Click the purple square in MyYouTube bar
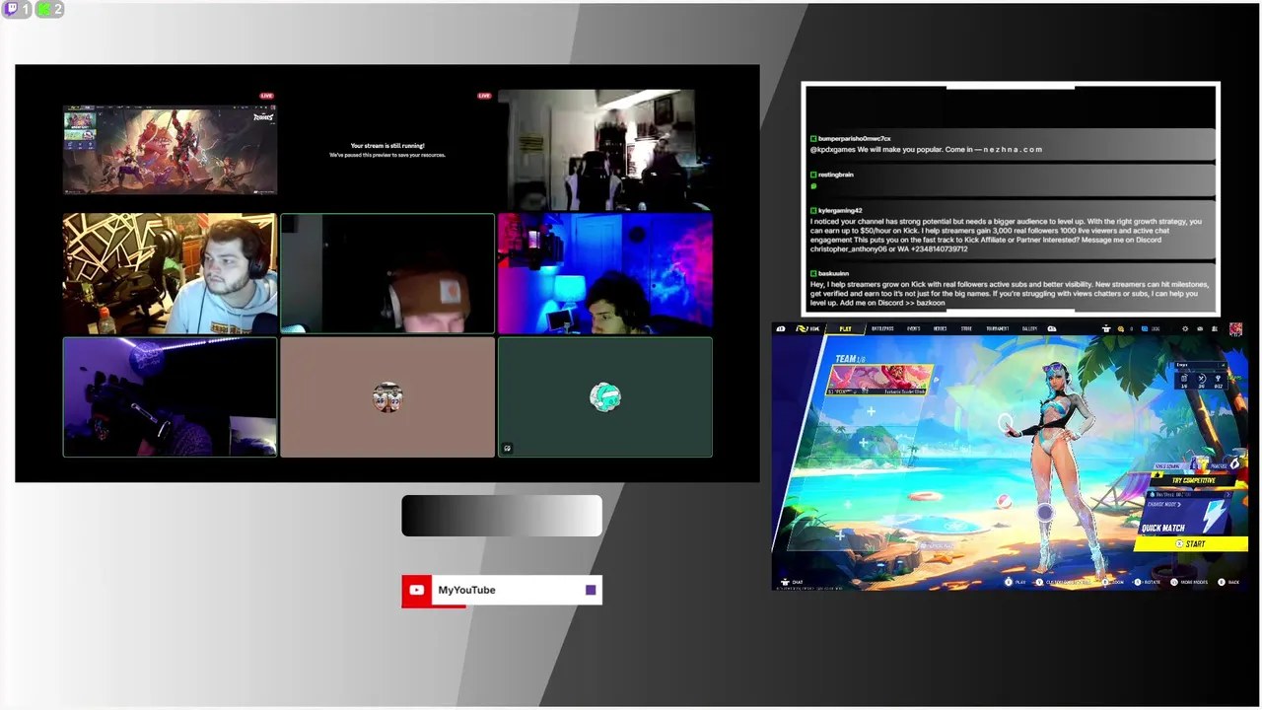This screenshot has width=1262, height=710. 591,590
